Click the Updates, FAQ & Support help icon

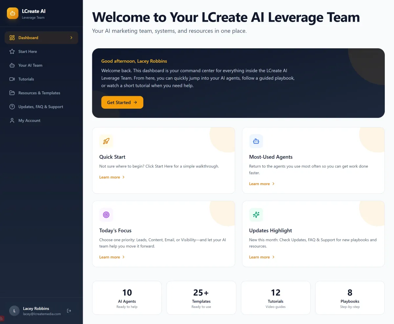(12, 107)
